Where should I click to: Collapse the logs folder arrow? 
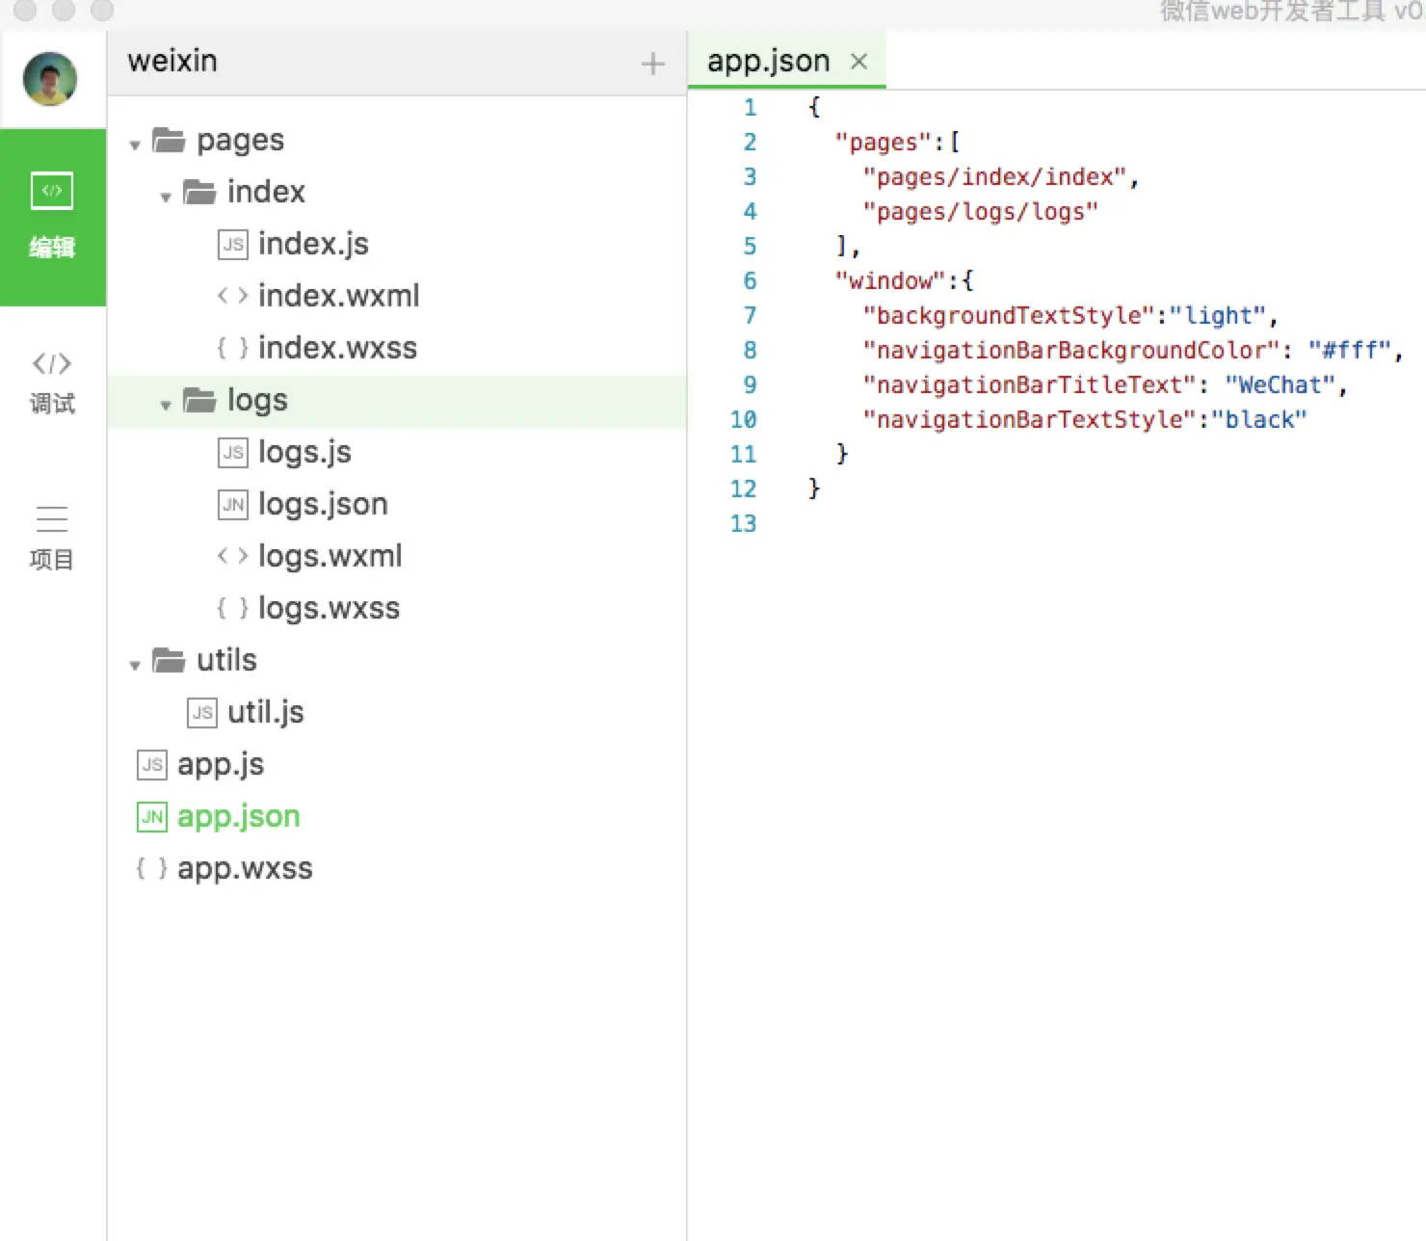click(166, 406)
